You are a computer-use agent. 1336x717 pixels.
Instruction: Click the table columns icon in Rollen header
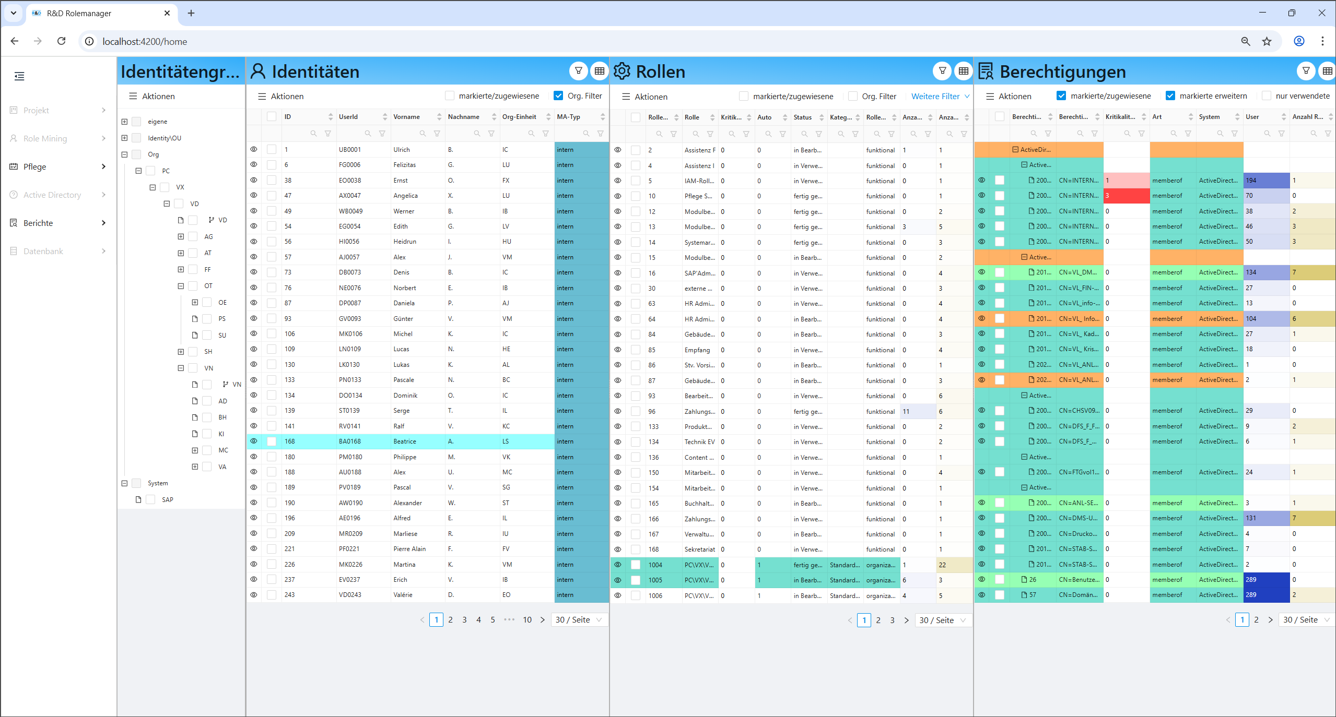(x=964, y=71)
